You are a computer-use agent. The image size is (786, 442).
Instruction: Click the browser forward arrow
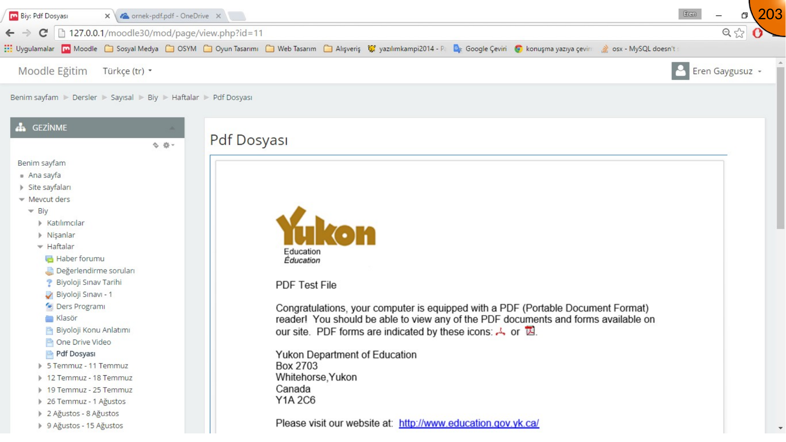(27, 33)
